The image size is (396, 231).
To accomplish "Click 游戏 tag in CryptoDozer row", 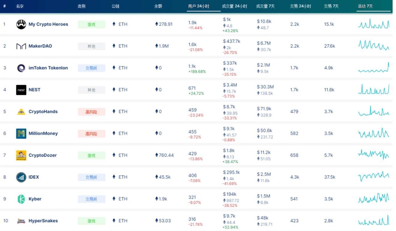I will [91, 156].
